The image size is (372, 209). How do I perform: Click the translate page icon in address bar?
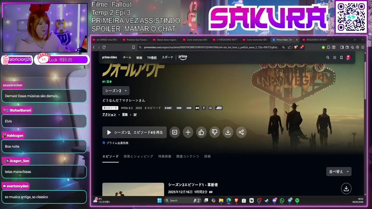pos(283,47)
